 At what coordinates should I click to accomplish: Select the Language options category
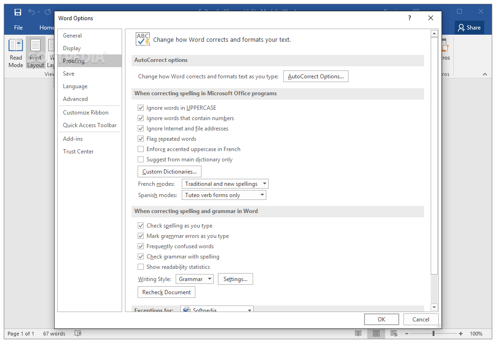90,86
